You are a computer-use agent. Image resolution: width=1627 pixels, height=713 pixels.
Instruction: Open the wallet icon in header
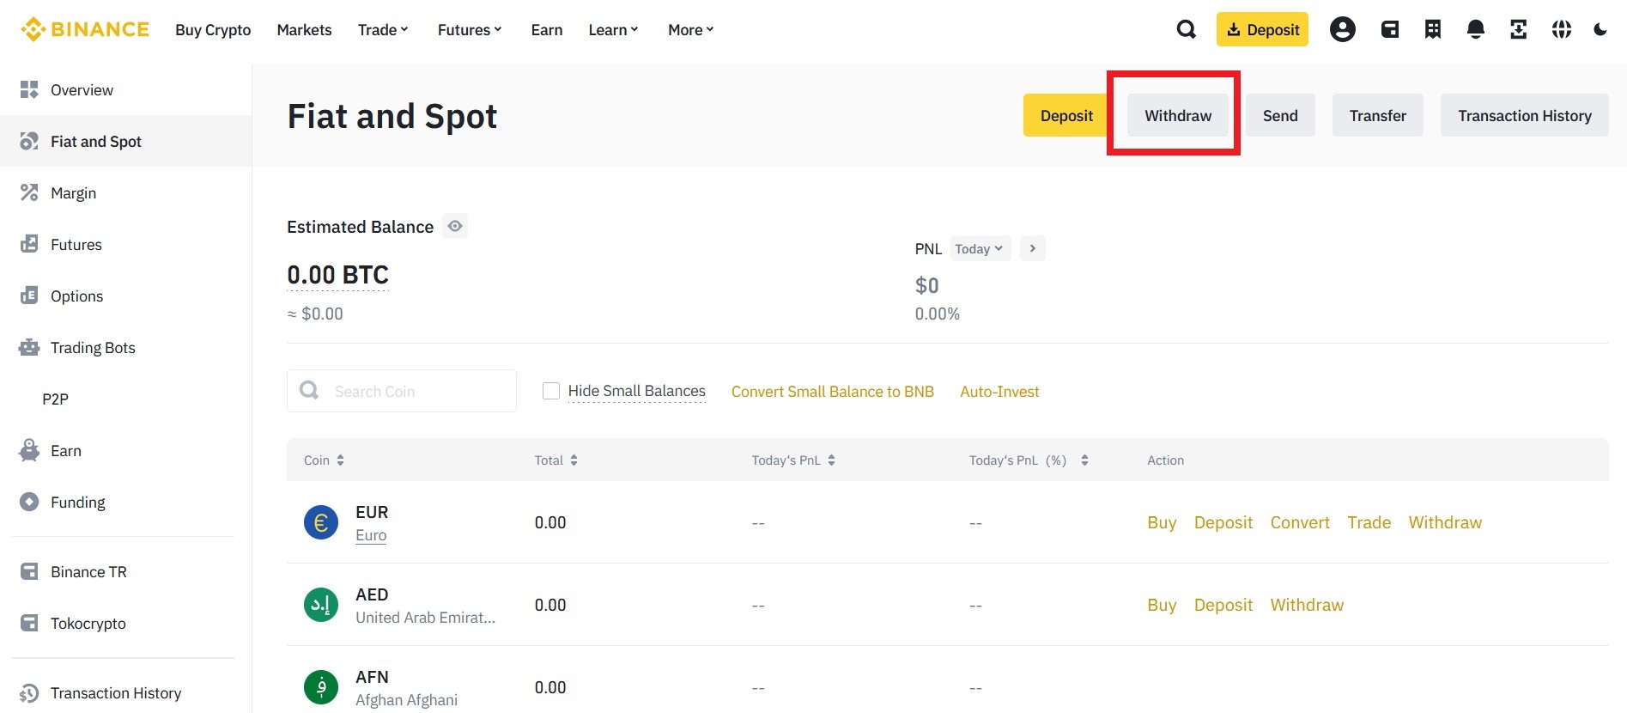coord(1390,29)
